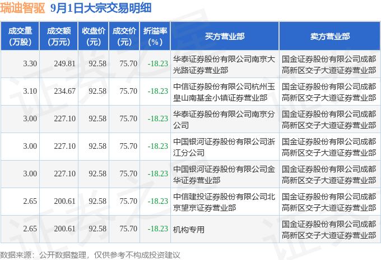381x260 pixels.
Task: Click seller 国金证券 in the 234.67 row
Action: (x=329, y=92)
